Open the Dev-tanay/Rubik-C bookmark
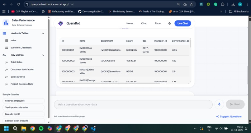The width and height of the screenshot is (251, 133). tap(91, 11)
